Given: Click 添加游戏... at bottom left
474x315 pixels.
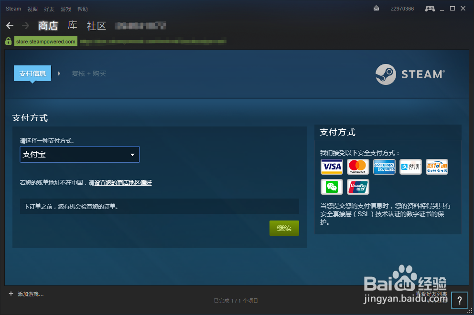Looking at the screenshot, I should (x=31, y=294).
